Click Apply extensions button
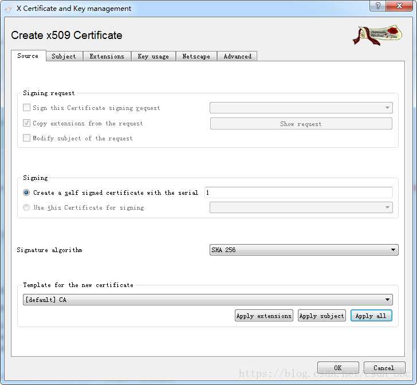 click(x=264, y=316)
